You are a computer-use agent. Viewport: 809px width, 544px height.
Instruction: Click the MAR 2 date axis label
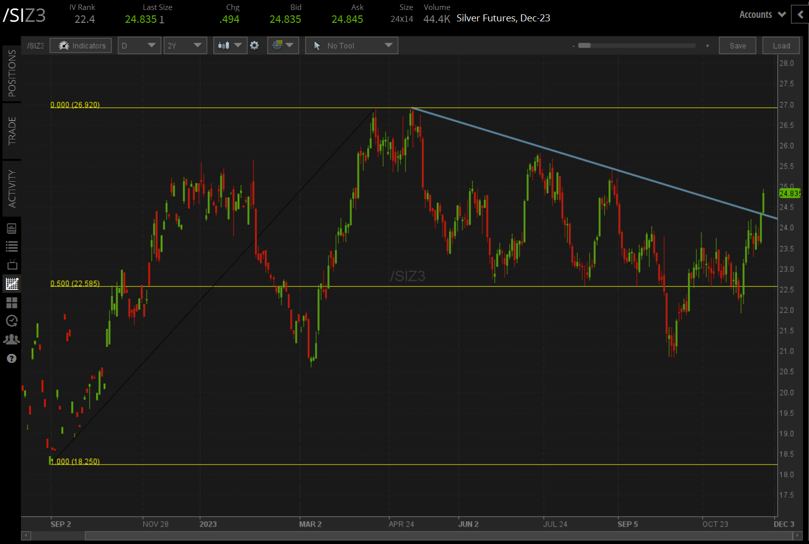pyautogui.click(x=310, y=524)
